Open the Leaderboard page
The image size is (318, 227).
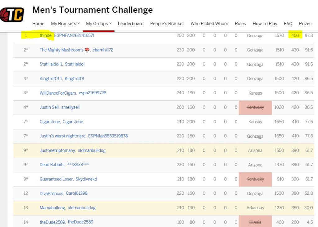click(x=130, y=24)
